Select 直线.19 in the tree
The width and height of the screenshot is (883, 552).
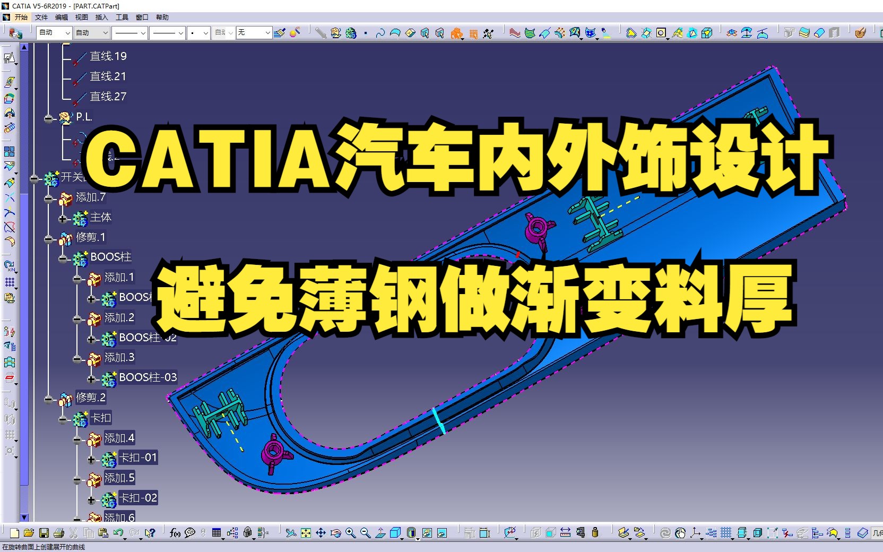[108, 56]
